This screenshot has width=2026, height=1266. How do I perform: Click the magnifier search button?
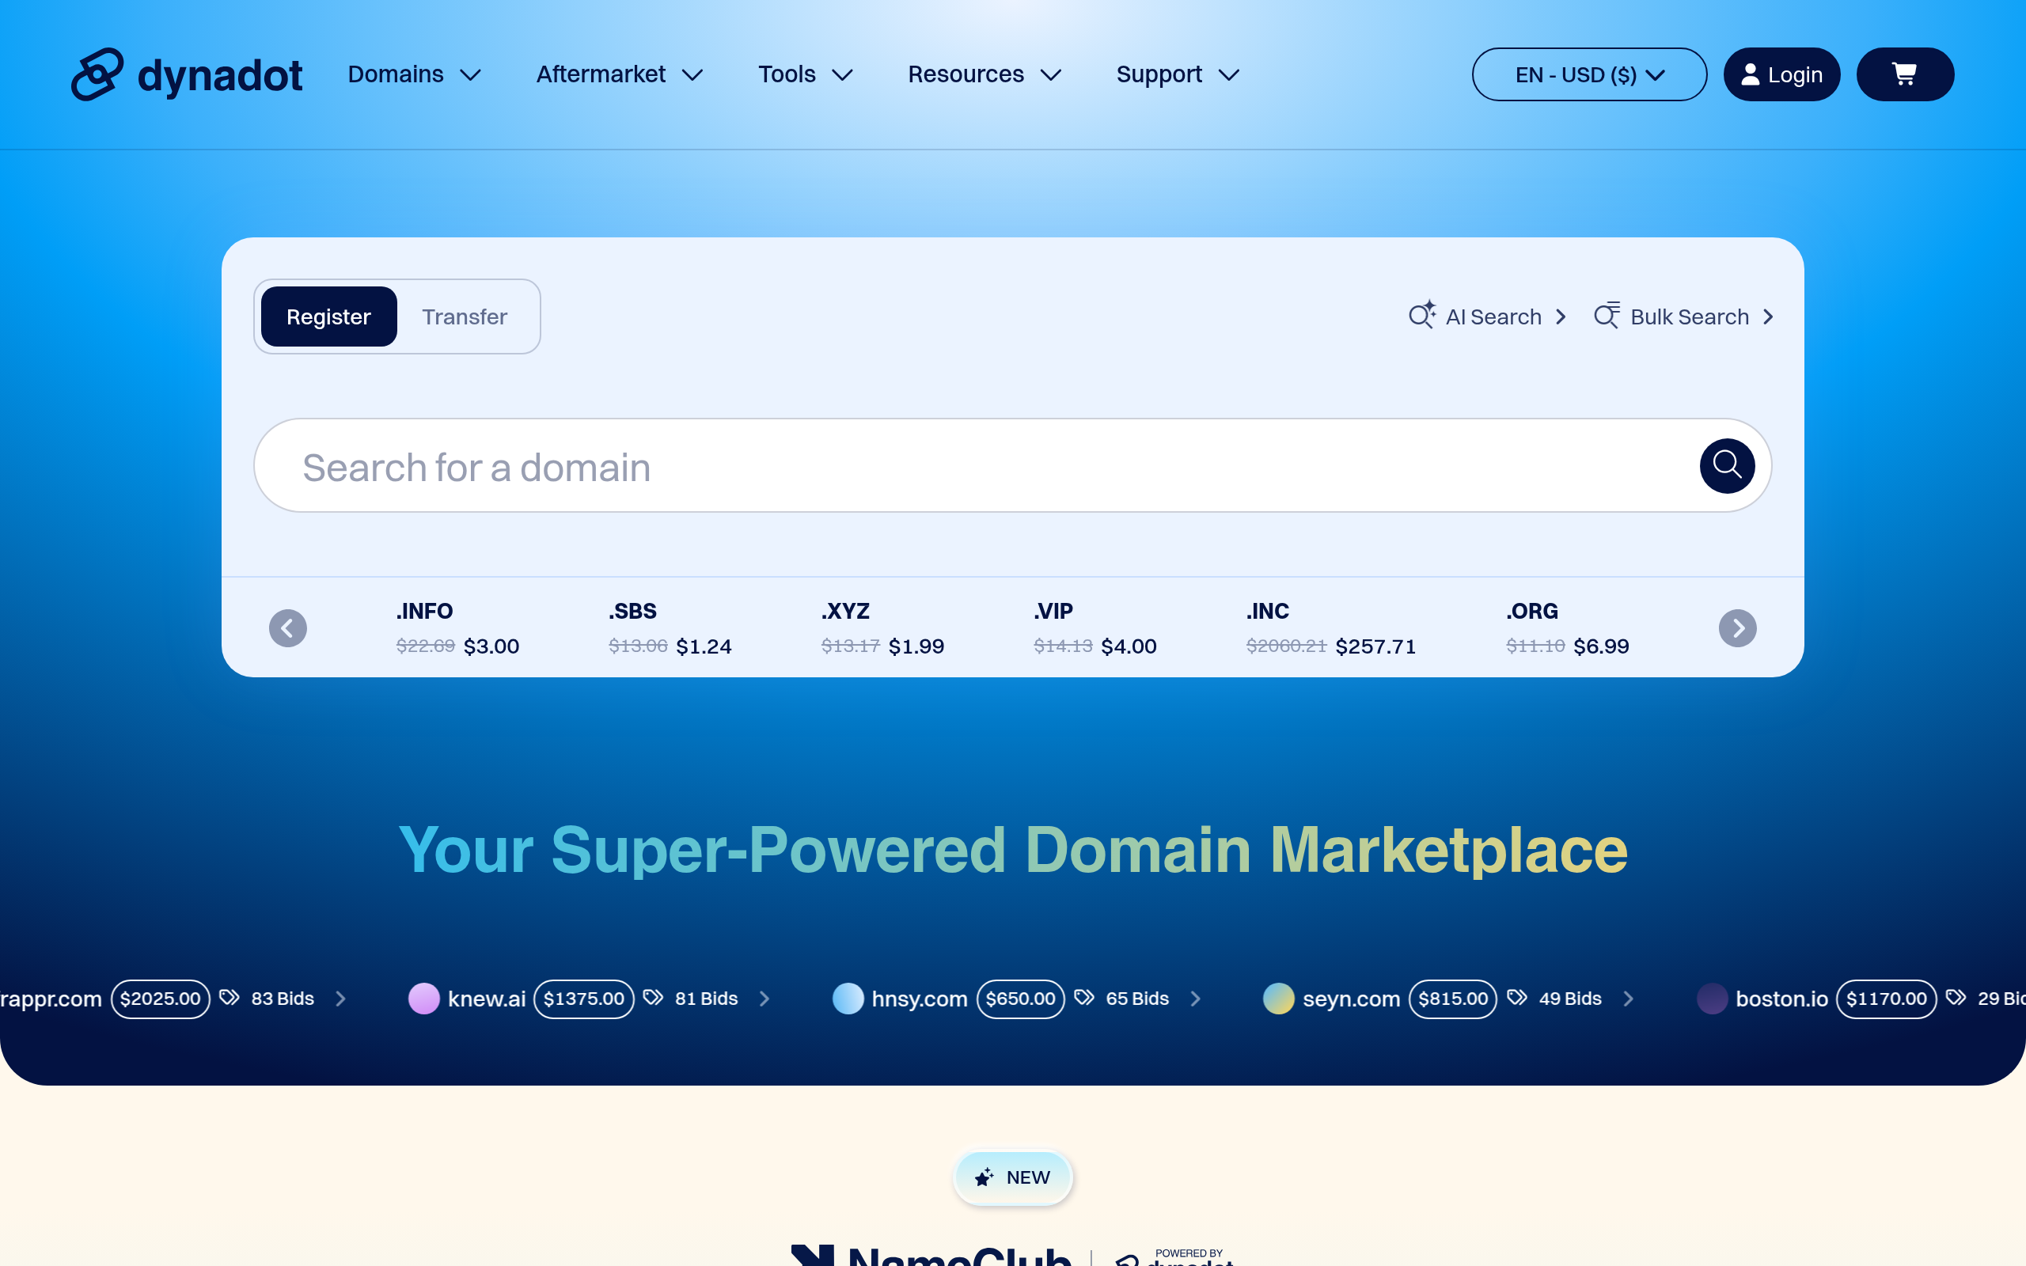coord(1726,465)
